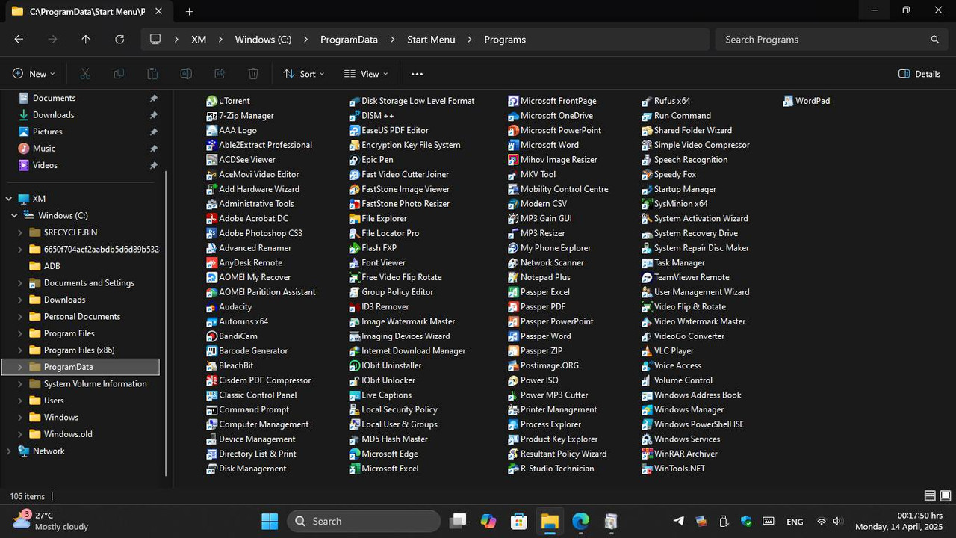Open Adobe Acrobat DC shortcut
This screenshot has height=538, width=956.
coord(254,218)
